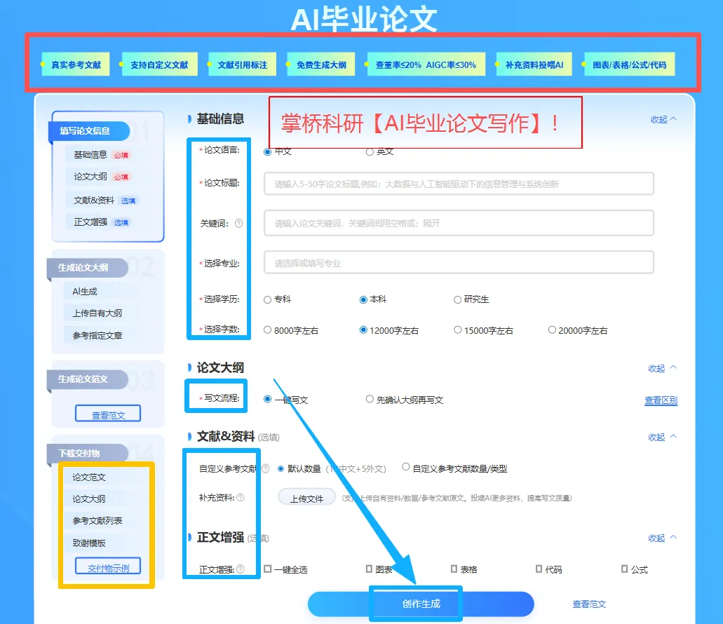Open the 生成论文范文 step tab

87,379
